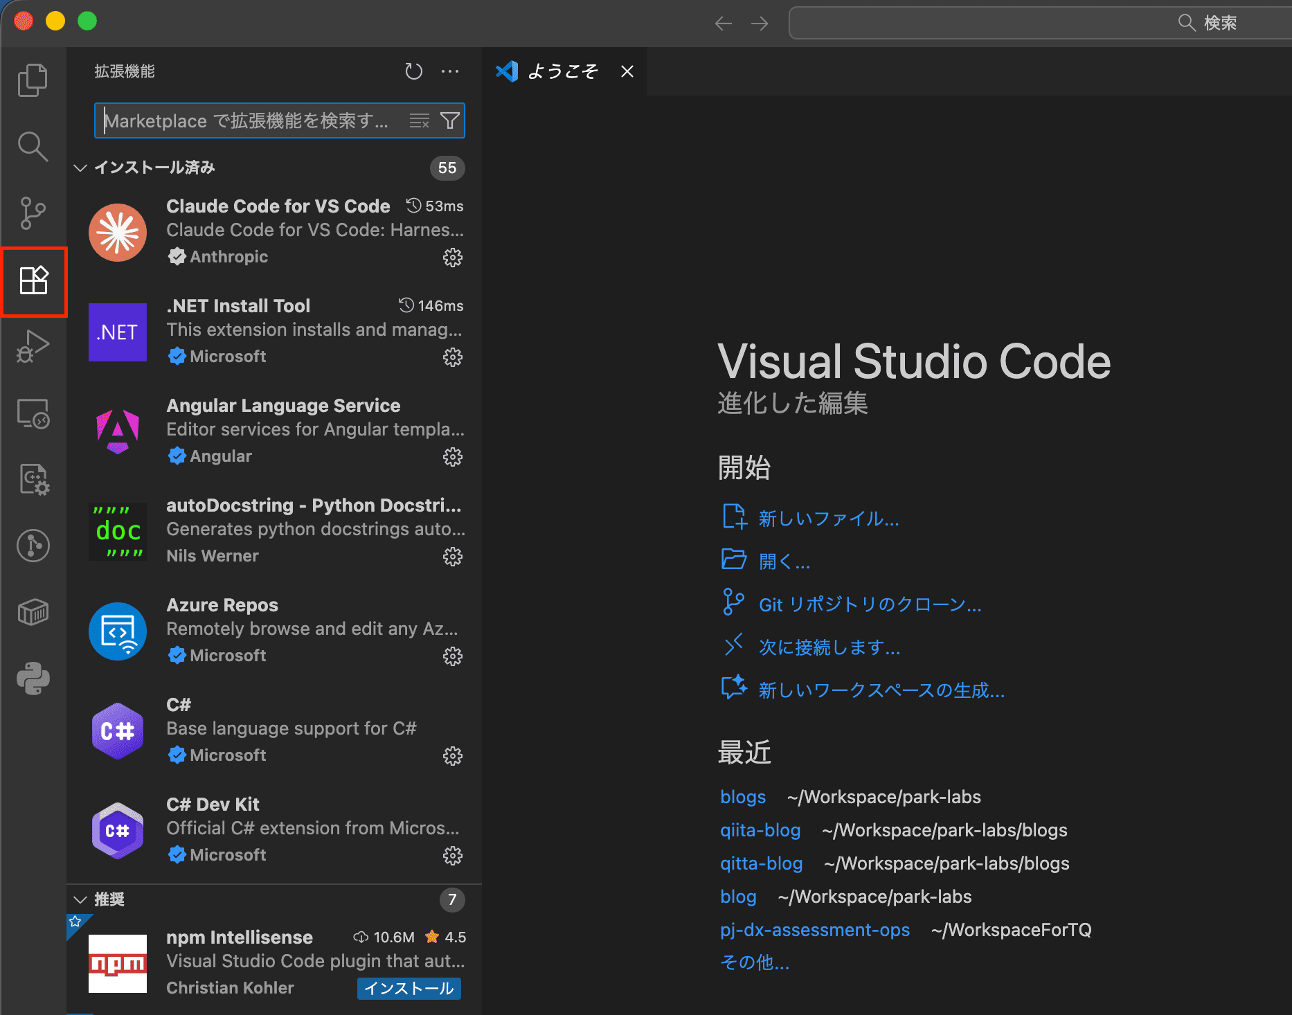The image size is (1292, 1015).
Task: Select the ようこそ welcome tab
Action: point(562,71)
